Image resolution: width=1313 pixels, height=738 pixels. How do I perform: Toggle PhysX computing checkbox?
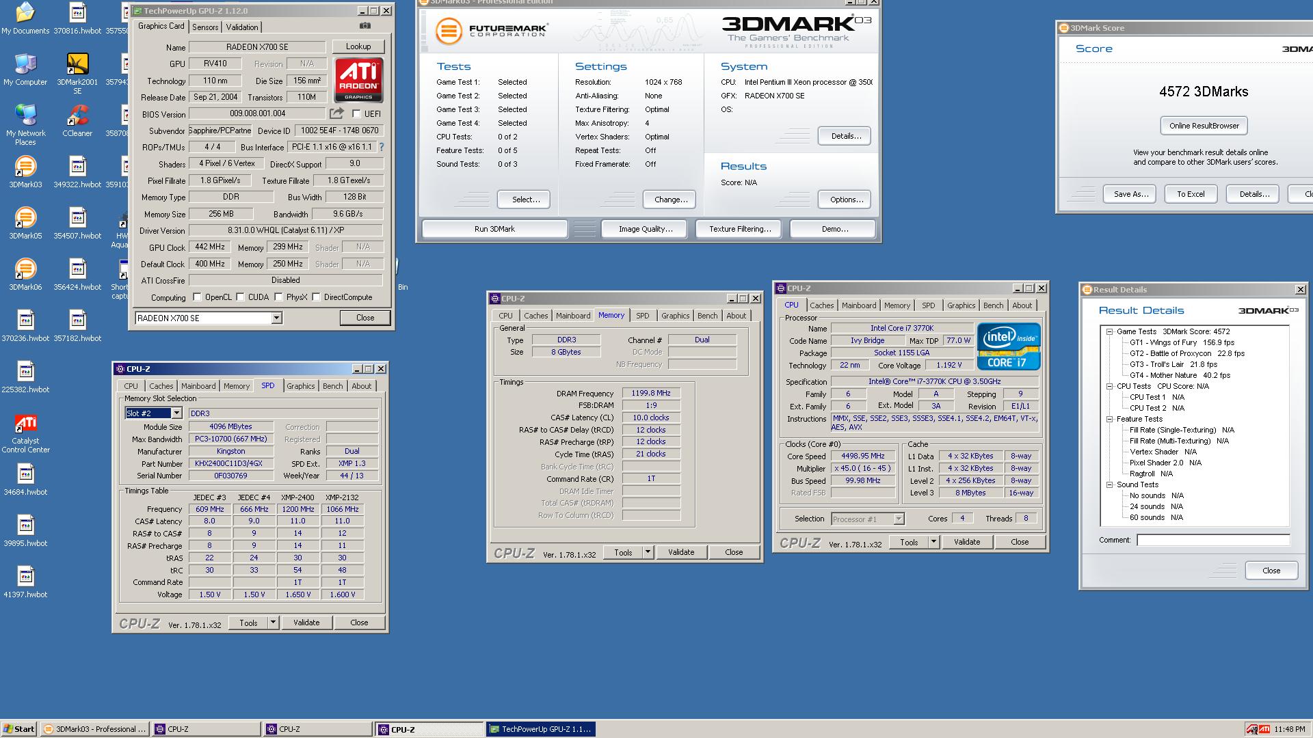[x=278, y=297]
